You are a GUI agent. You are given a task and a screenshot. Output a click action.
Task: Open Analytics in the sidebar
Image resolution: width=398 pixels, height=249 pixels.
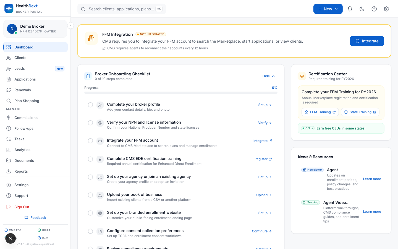pos(35,150)
